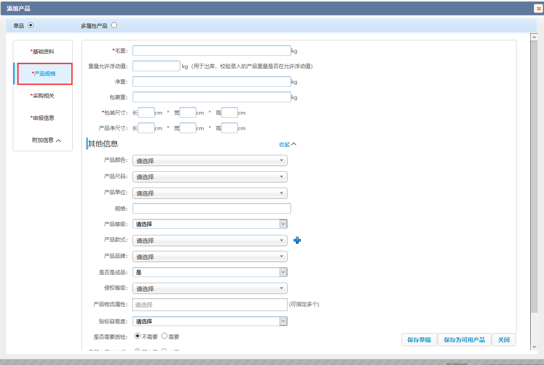Image resolution: width=544 pixels, height=365 pixels.
Task: Open the 产品等级 dropdown
Action: (210, 224)
